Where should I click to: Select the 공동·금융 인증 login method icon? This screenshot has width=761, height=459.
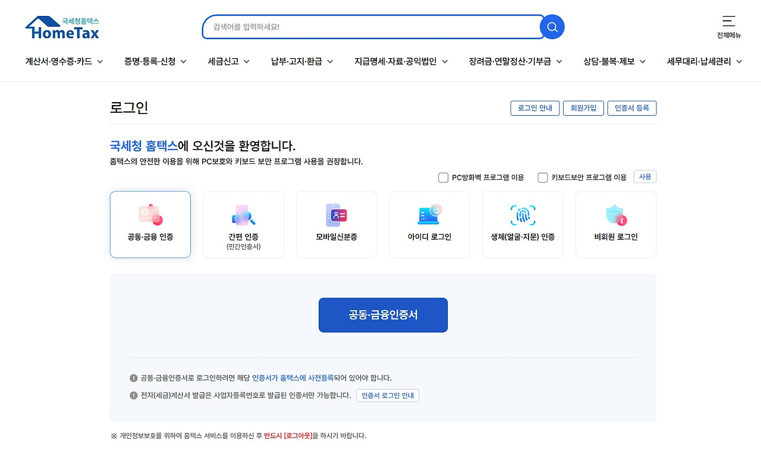(x=150, y=224)
